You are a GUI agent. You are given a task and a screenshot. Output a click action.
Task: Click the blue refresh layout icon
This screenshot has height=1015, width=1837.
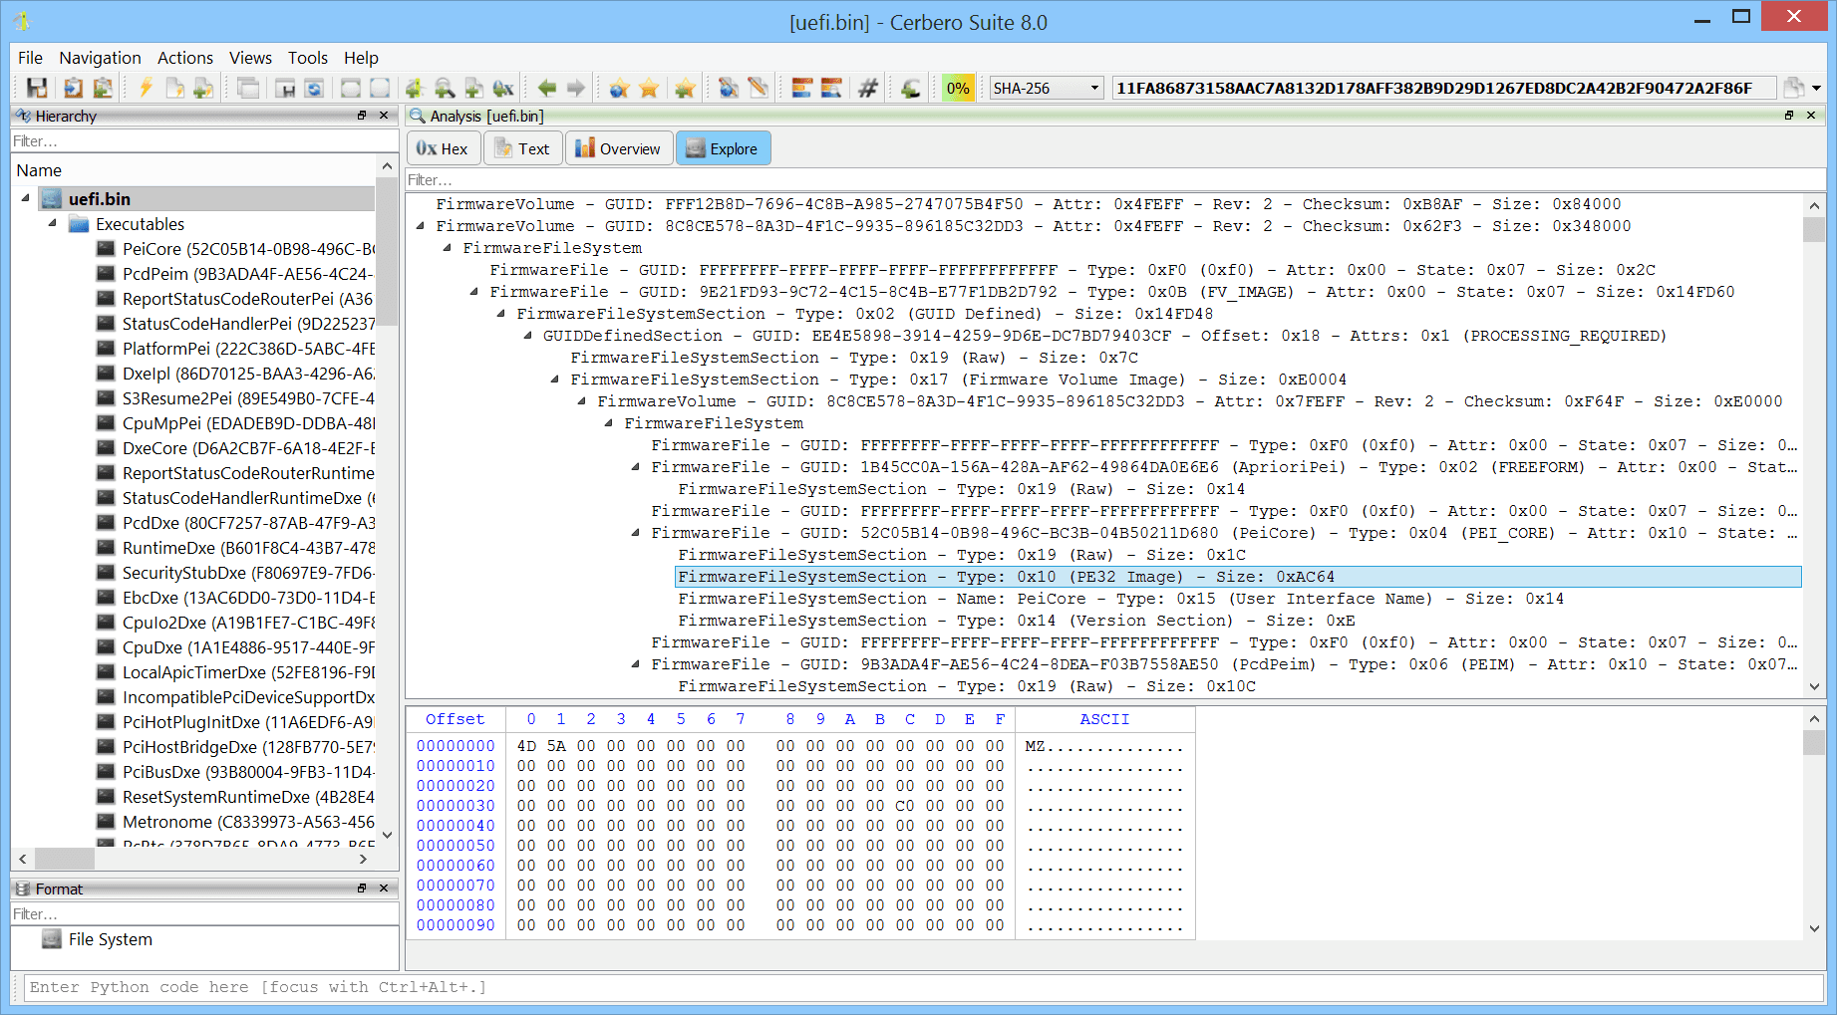click(314, 88)
